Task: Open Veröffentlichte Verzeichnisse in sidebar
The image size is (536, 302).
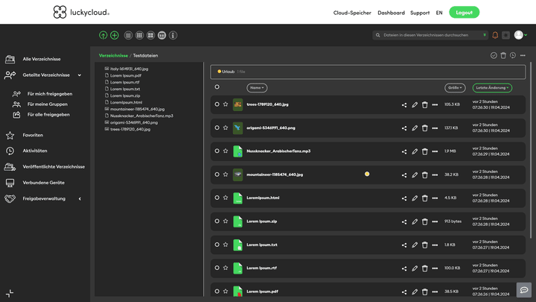Action: [54, 167]
